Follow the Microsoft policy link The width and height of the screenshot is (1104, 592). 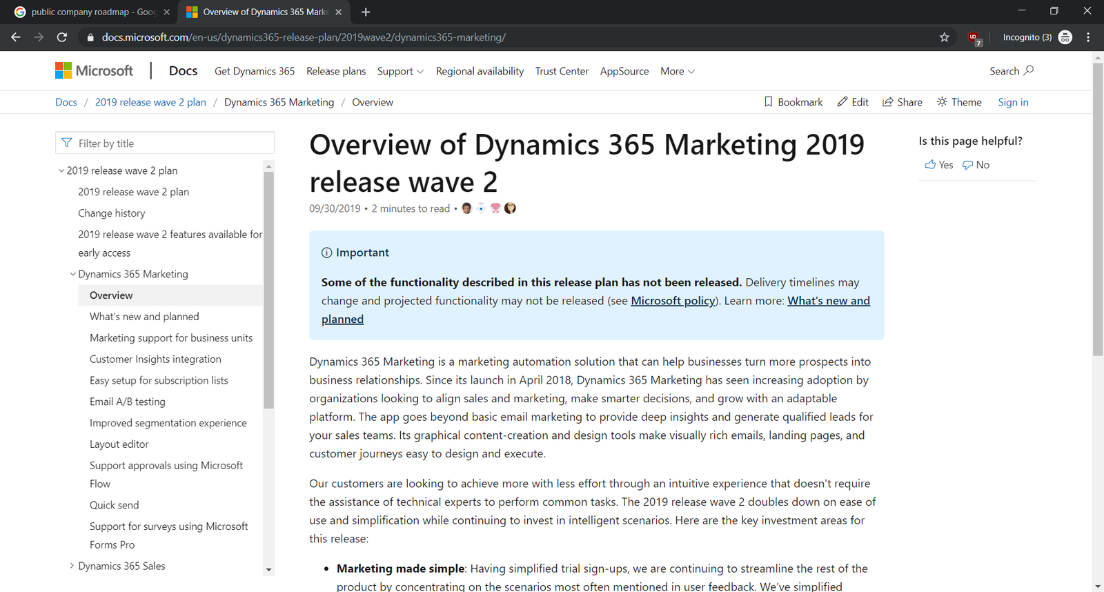pyautogui.click(x=673, y=301)
